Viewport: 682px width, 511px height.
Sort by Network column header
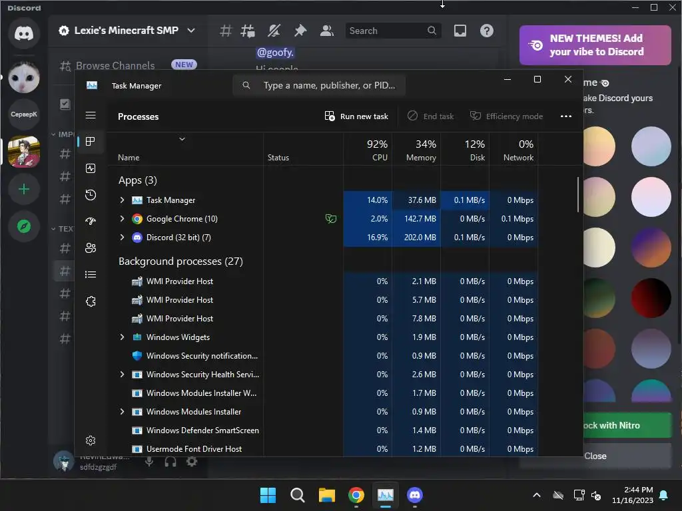[513, 150]
